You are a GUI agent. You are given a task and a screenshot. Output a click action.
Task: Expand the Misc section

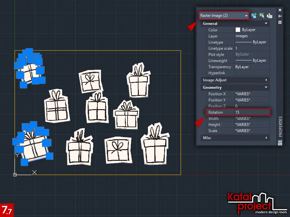pyautogui.click(x=266, y=138)
